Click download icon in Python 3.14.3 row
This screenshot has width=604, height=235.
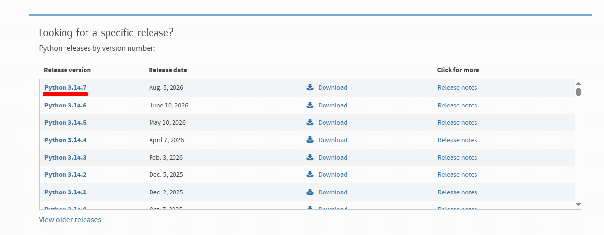310,157
